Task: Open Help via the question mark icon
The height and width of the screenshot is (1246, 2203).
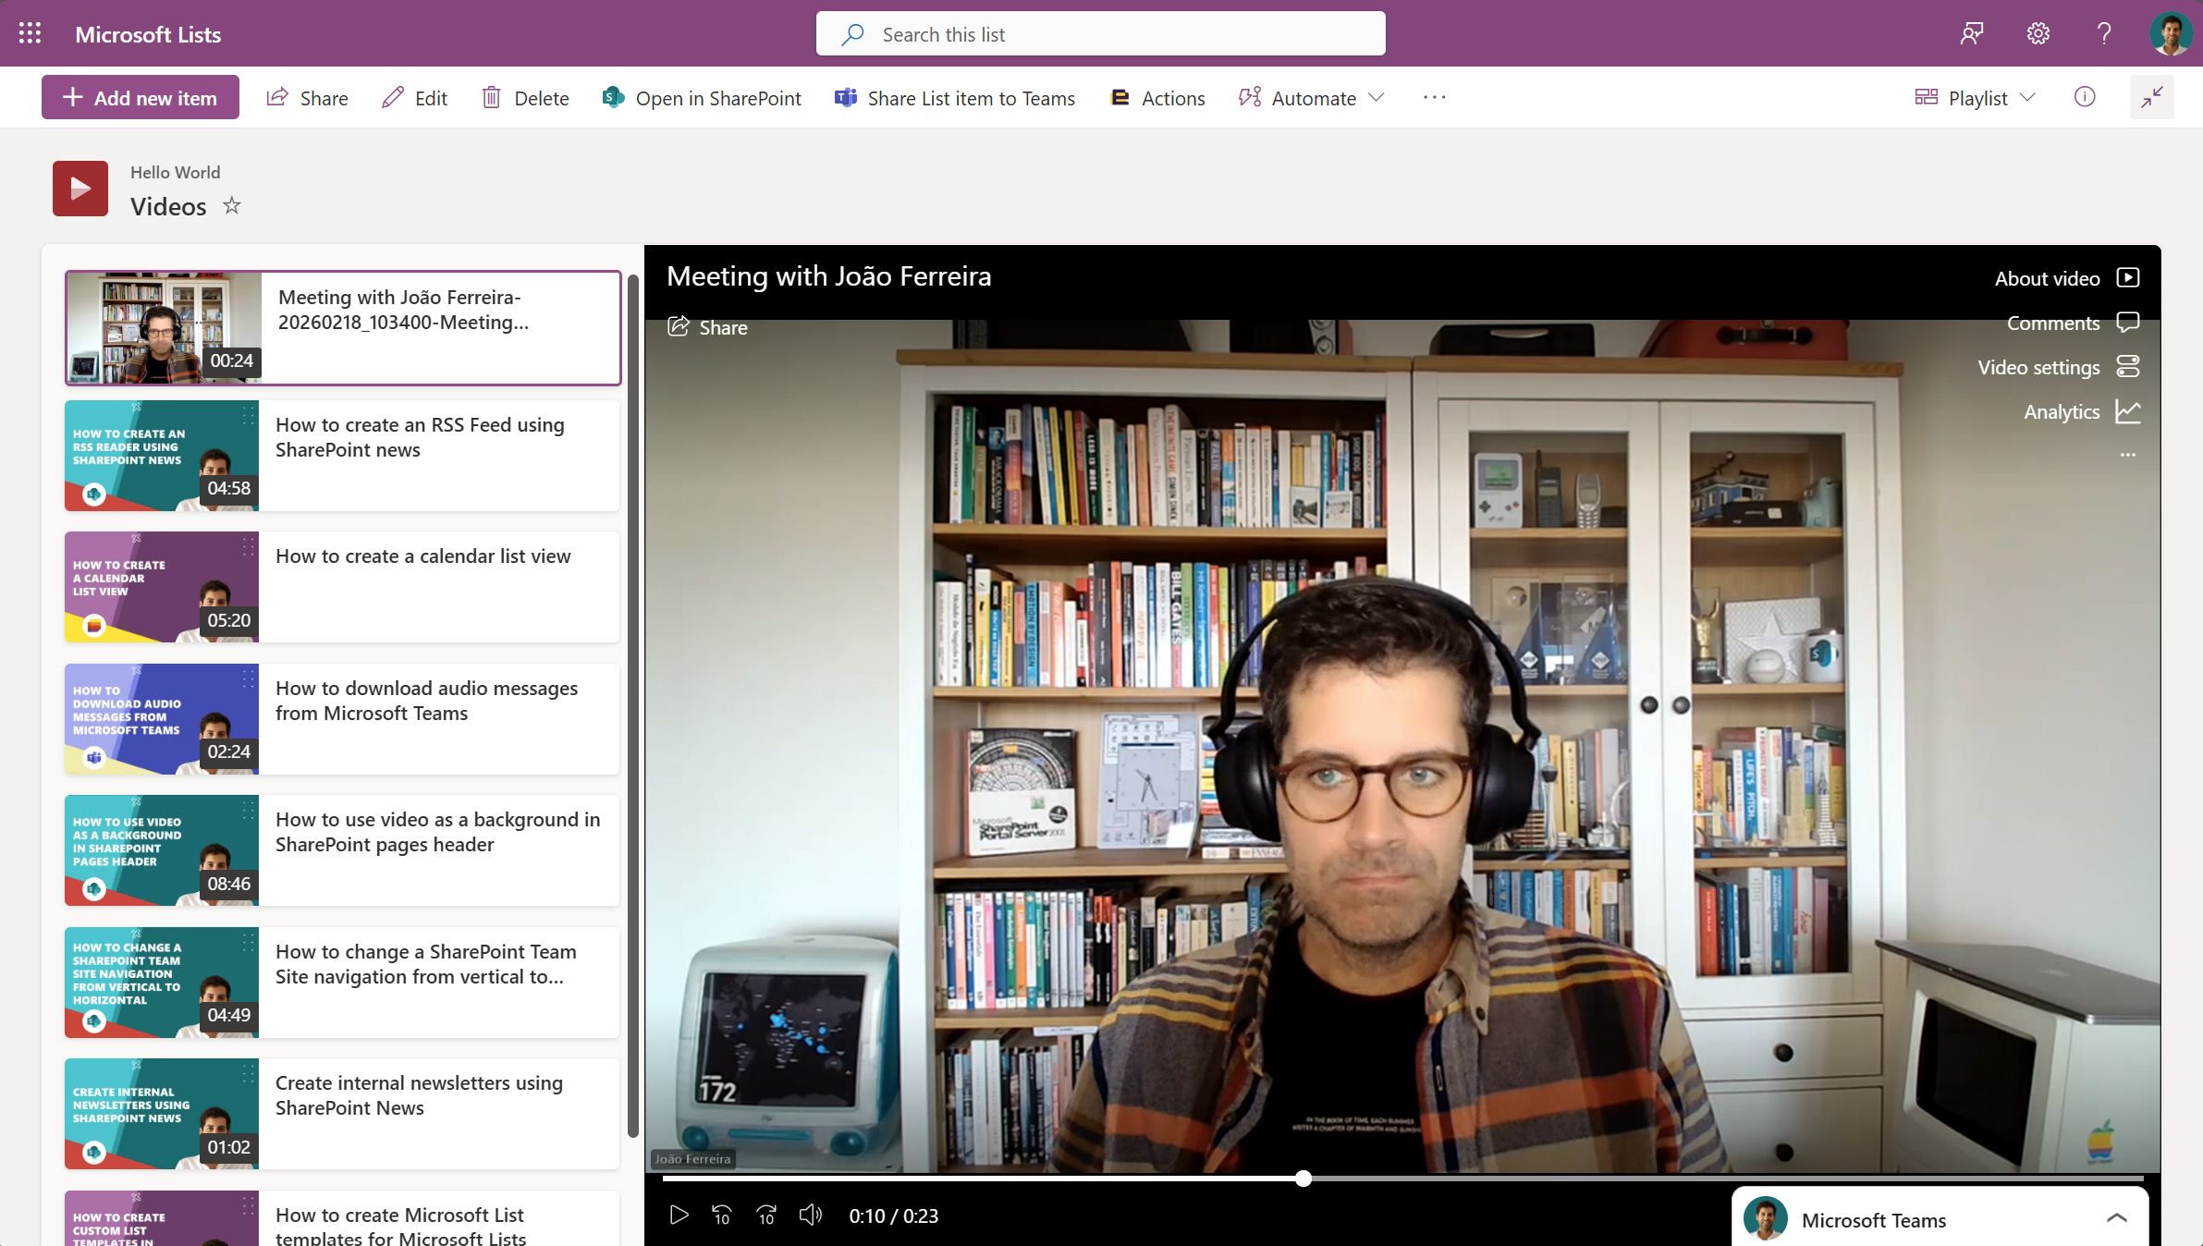Action: point(2102,33)
